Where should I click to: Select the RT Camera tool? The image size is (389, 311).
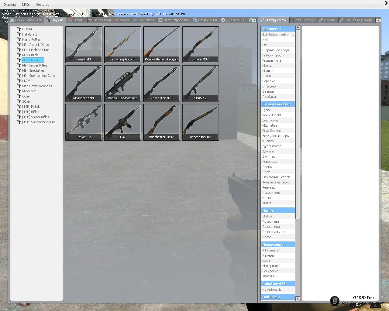(x=278, y=250)
